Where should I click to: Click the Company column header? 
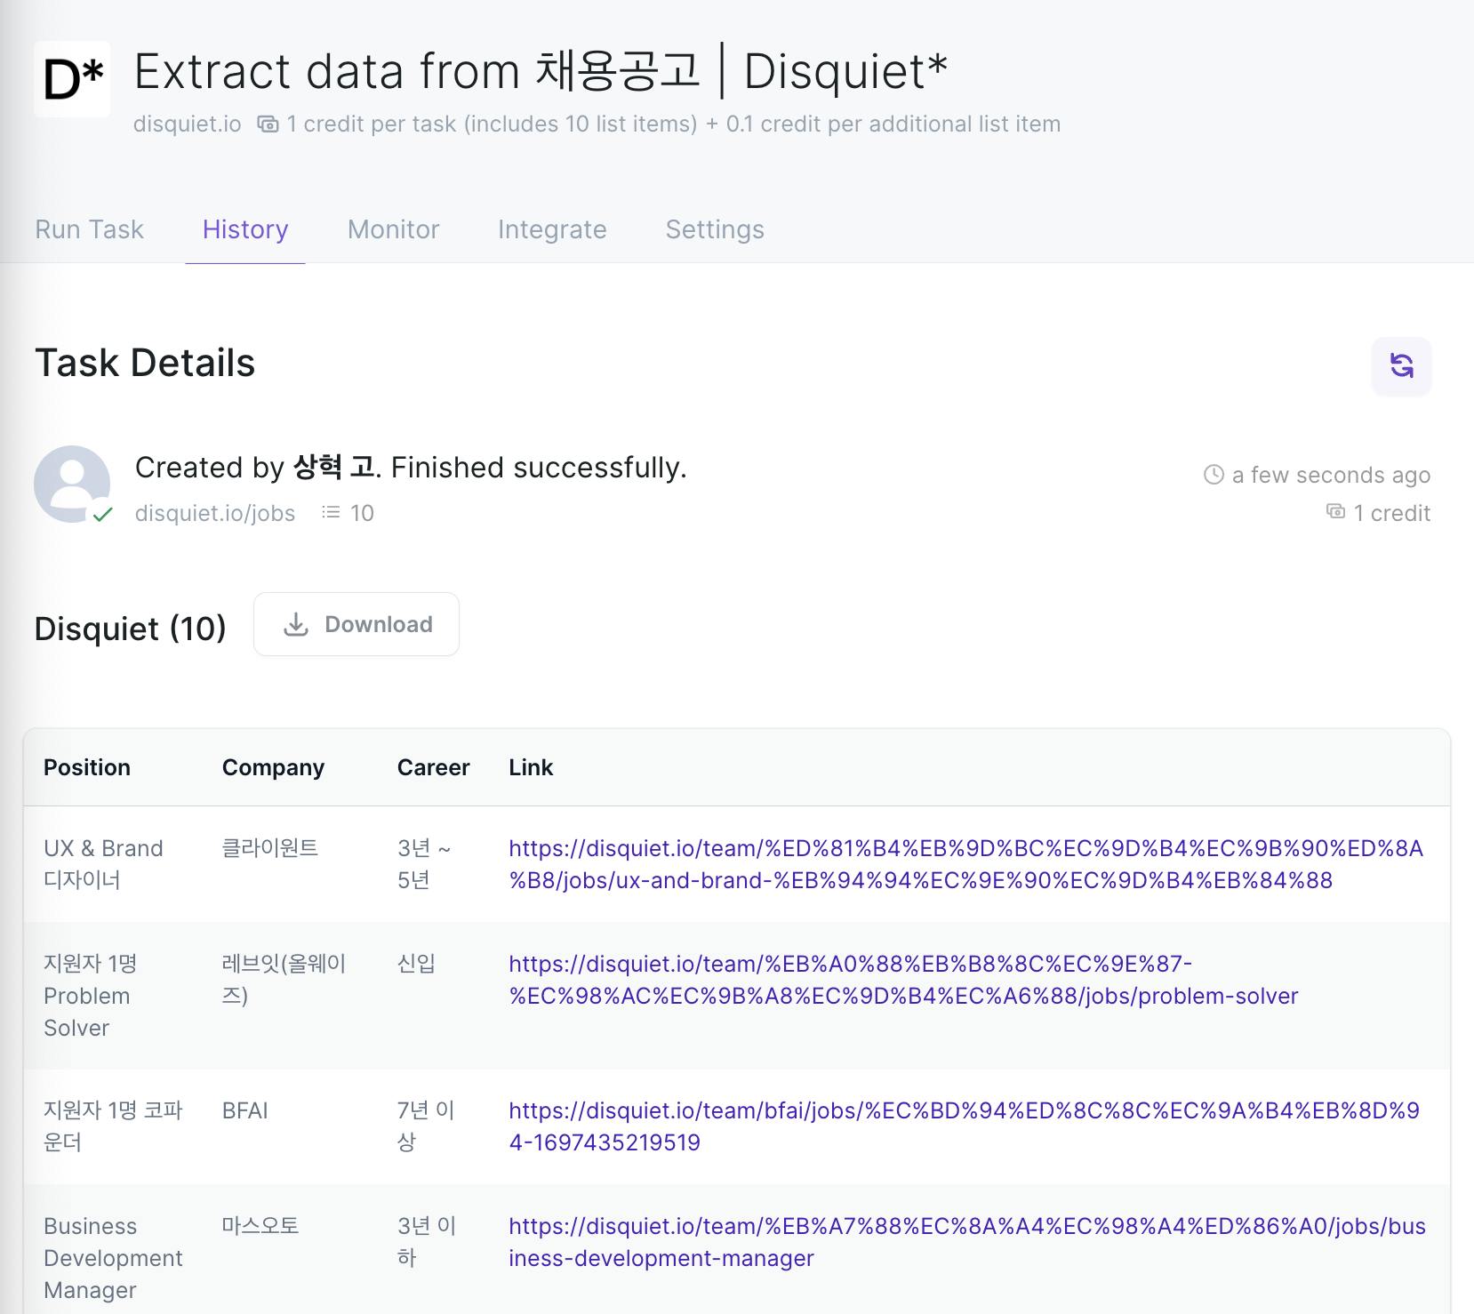(273, 767)
